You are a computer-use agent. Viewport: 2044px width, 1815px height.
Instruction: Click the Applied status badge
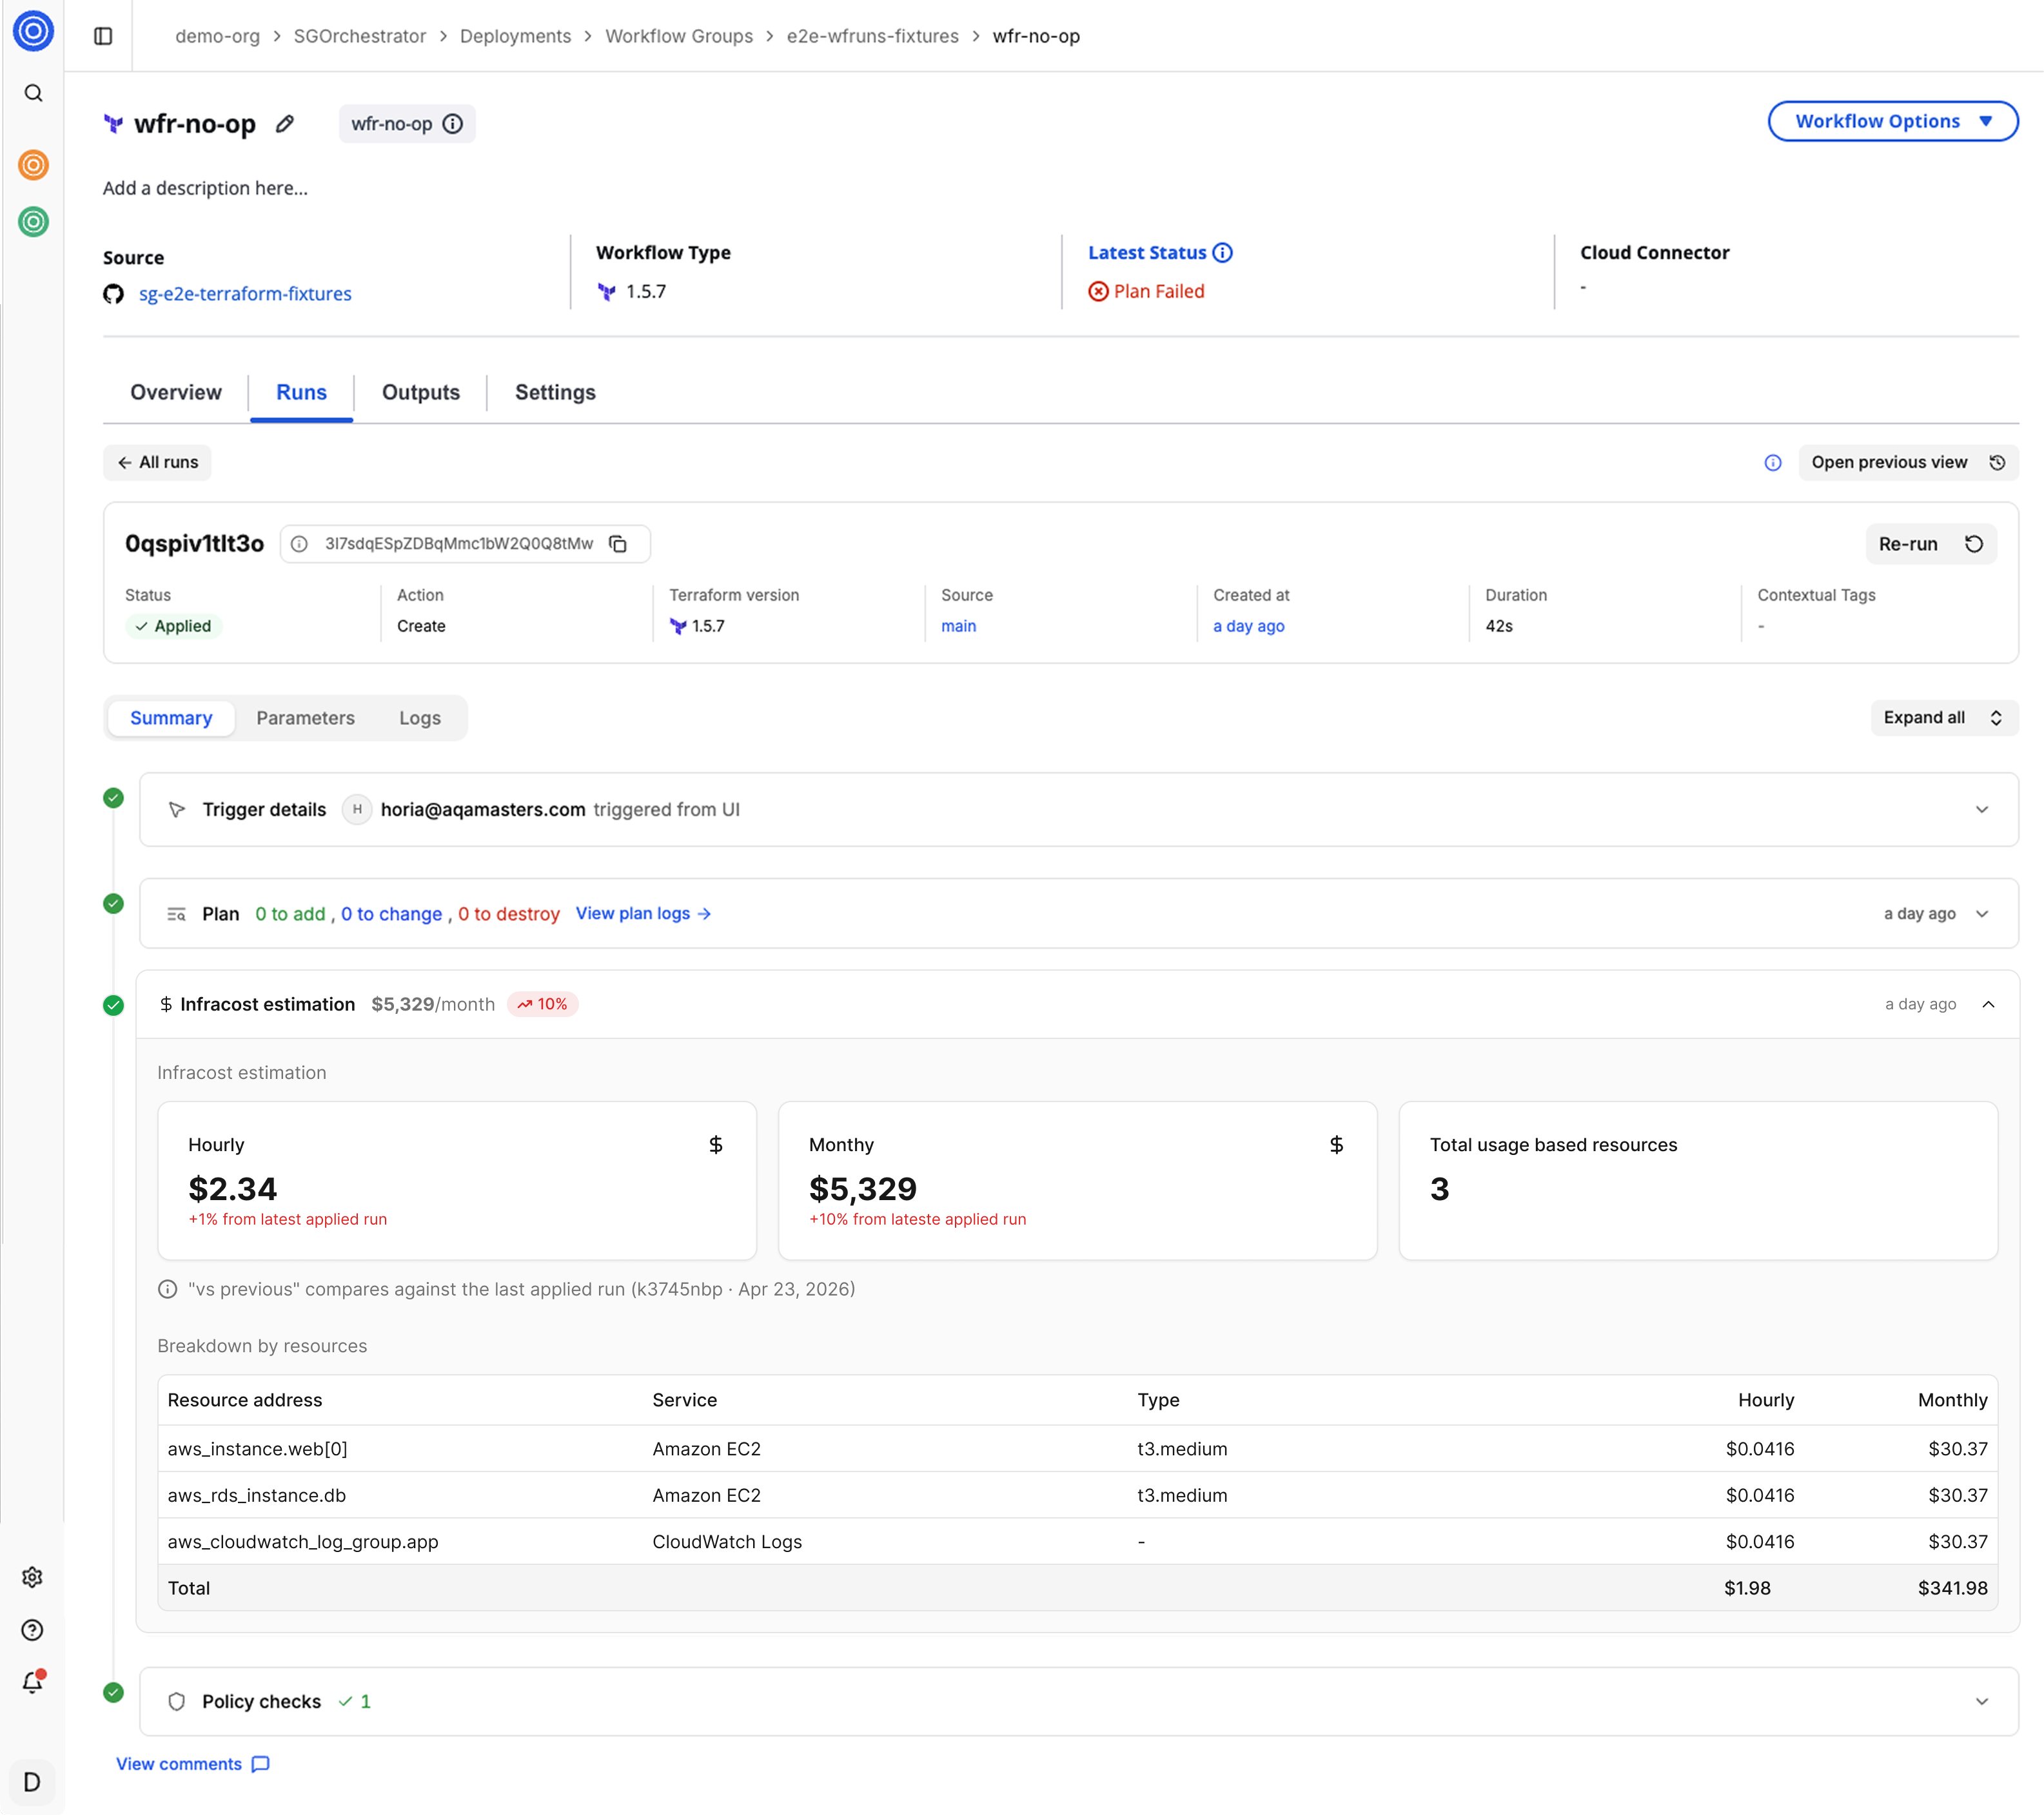pos(174,626)
